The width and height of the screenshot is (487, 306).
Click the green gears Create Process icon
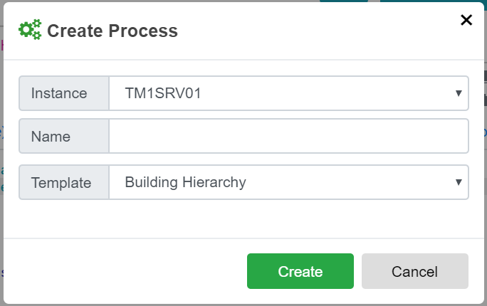coord(30,30)
